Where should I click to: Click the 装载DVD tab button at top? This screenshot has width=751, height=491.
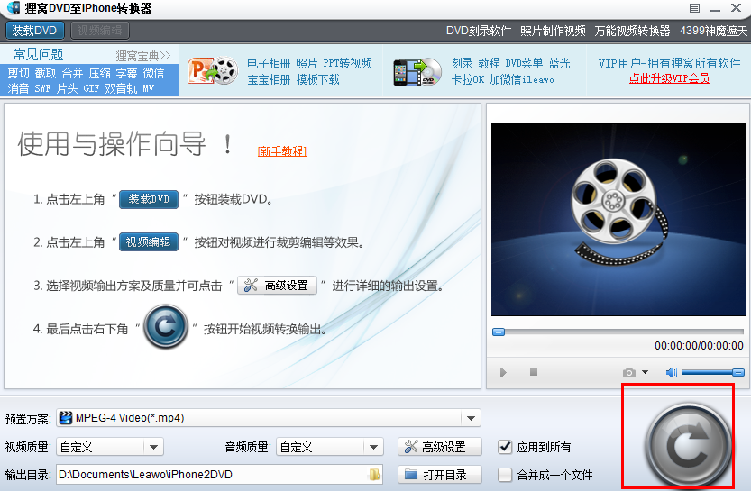tap(34, 31)
